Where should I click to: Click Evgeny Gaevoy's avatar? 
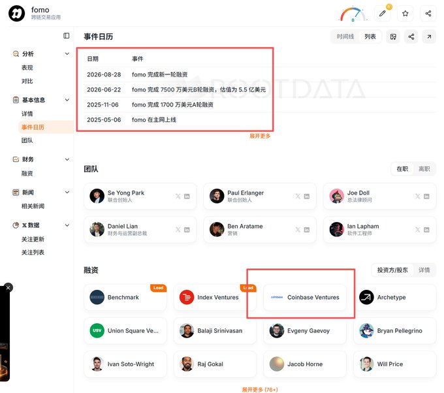point(277,331)
